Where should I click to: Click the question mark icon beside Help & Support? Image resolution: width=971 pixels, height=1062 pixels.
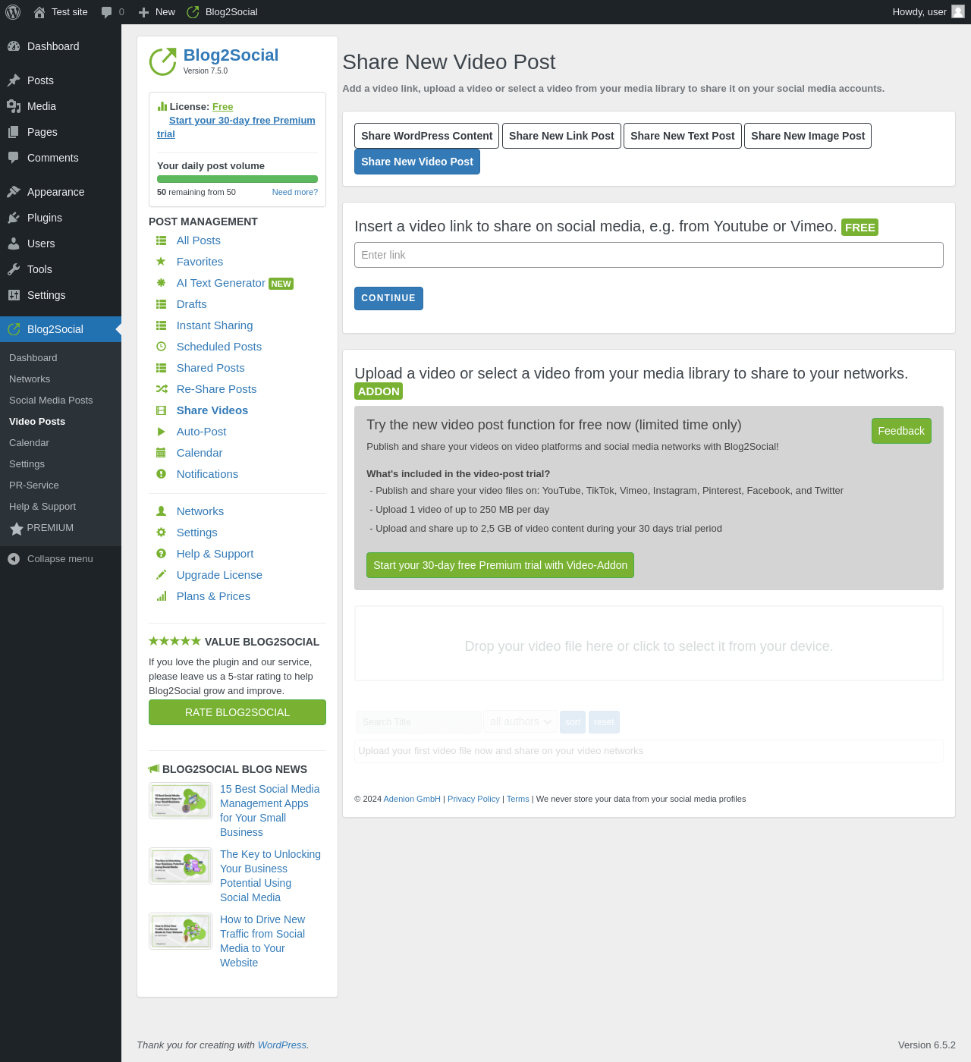tap(161, 554)
